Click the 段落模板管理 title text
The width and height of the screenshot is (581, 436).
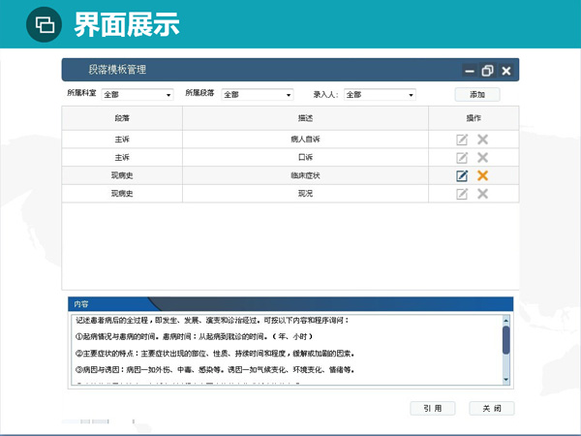(117, 70)
